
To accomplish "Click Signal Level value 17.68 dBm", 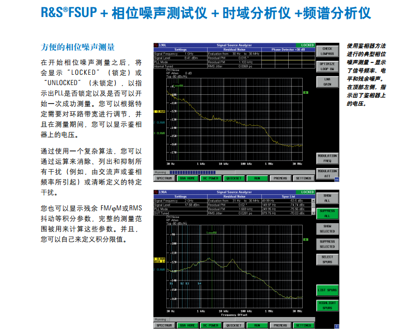I will click(x=192, y=205).
